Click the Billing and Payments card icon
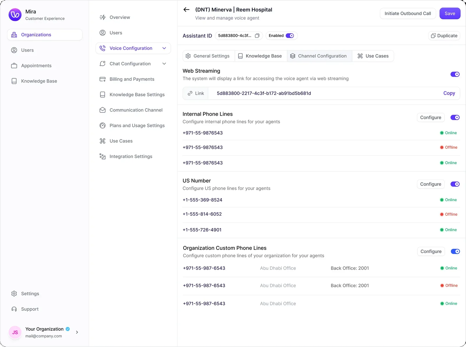The width and height of the screenshot is (466, 347). [x=103, y=79]
